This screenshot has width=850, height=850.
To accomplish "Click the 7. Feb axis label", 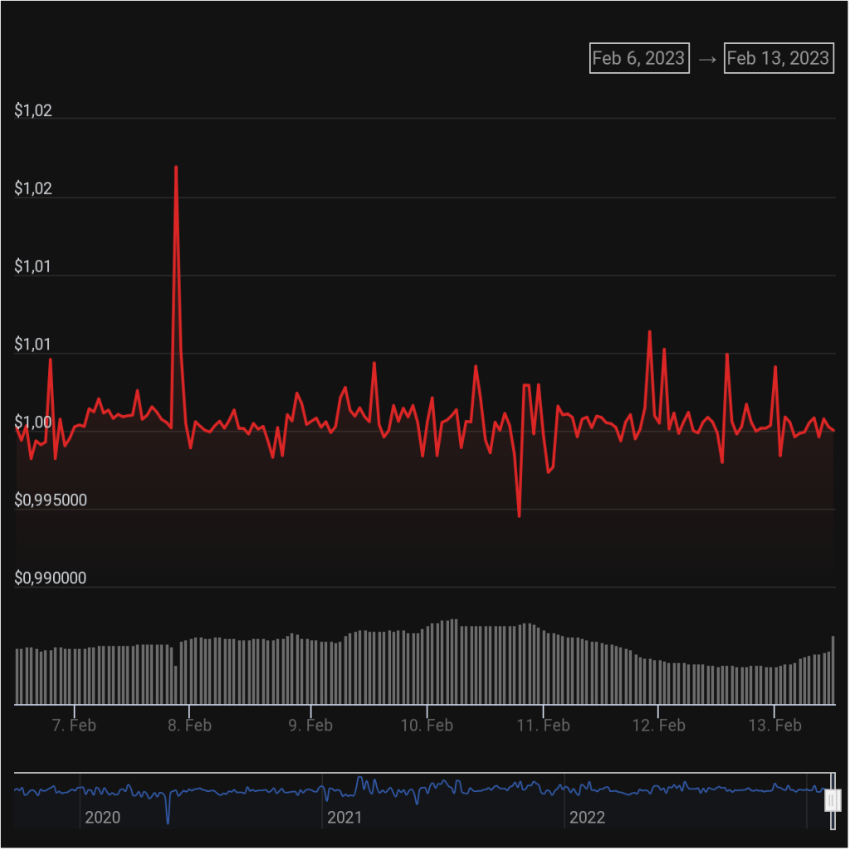I will click(74, 725).
